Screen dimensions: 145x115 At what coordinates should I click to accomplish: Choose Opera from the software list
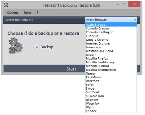(111, 74)
